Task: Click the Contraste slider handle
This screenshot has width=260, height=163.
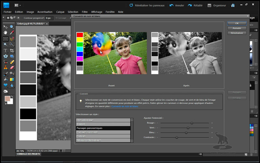Action: pos(177,137)
